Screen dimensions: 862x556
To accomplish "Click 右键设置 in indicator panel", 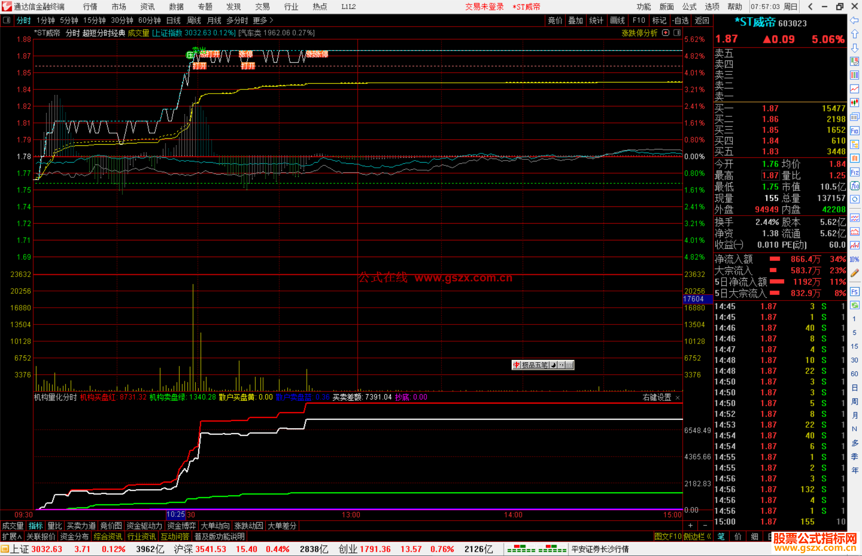I will tap(657, 397).
